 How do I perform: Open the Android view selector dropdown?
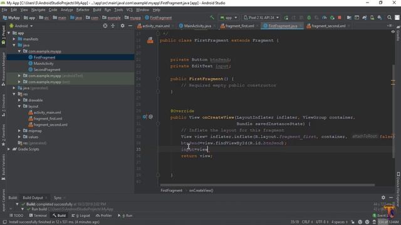coord(21,26)
